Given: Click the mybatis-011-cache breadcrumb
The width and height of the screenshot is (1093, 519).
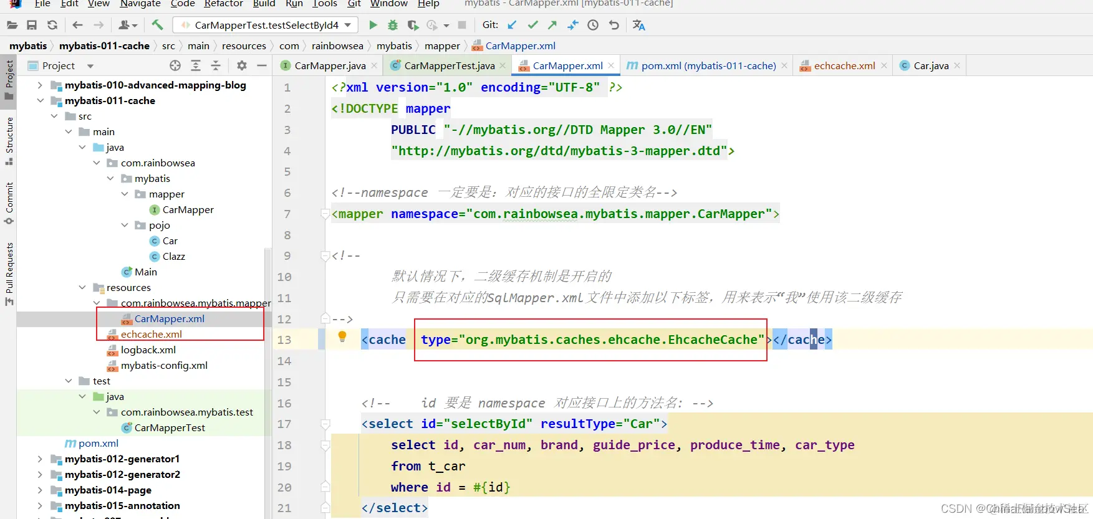Looking at the screenshot, I should pyautogui.click(x=104, y=45).
